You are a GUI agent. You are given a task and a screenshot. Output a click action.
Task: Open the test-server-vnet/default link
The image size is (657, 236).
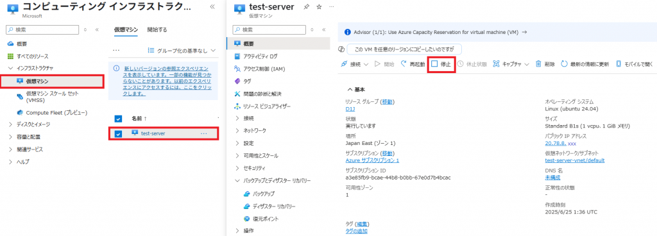coord(574,160)
